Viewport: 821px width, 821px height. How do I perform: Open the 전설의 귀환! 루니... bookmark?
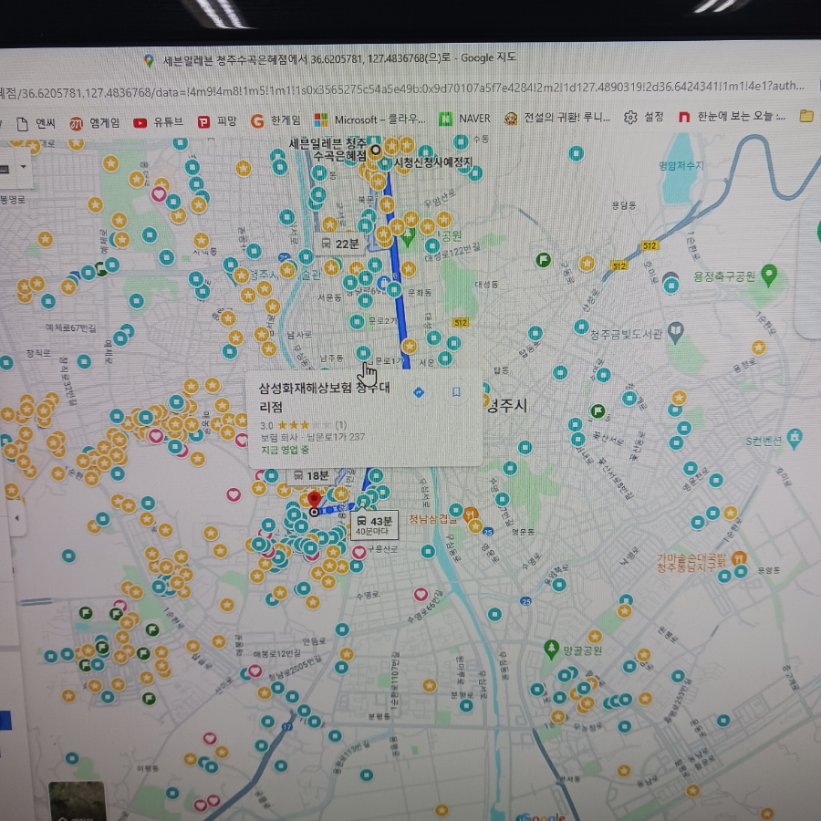(x=557, y=118)
